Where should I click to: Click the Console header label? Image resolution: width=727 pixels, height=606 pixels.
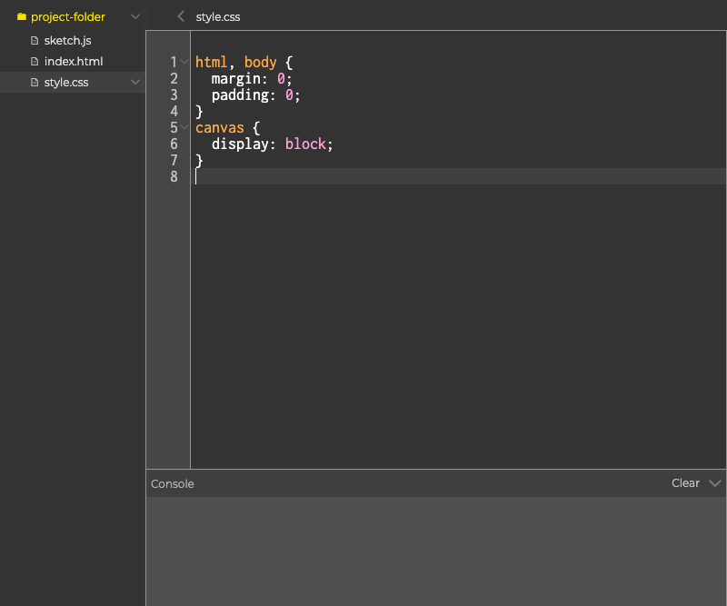coord(173,484)
